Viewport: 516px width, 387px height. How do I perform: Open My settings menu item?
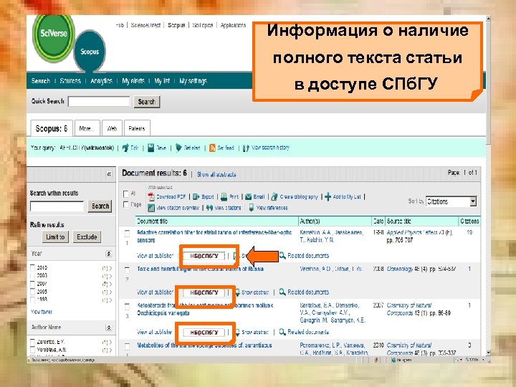(193, 81)
